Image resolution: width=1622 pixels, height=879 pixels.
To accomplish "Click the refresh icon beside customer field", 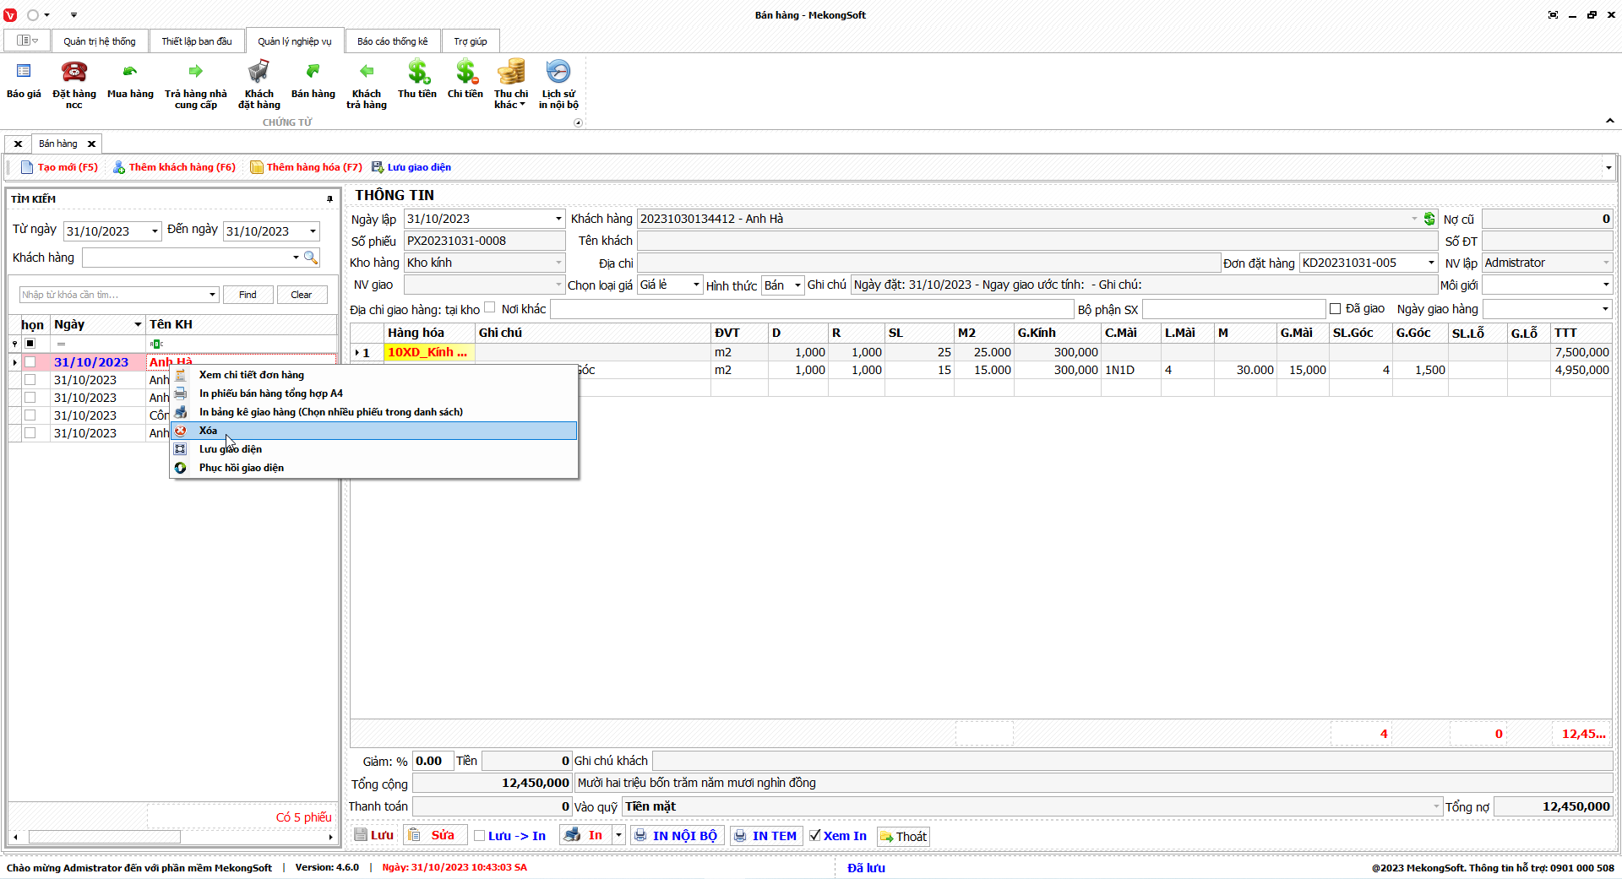I will point(1429,219).
